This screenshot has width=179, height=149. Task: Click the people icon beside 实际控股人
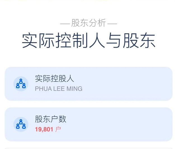[21, 84]
